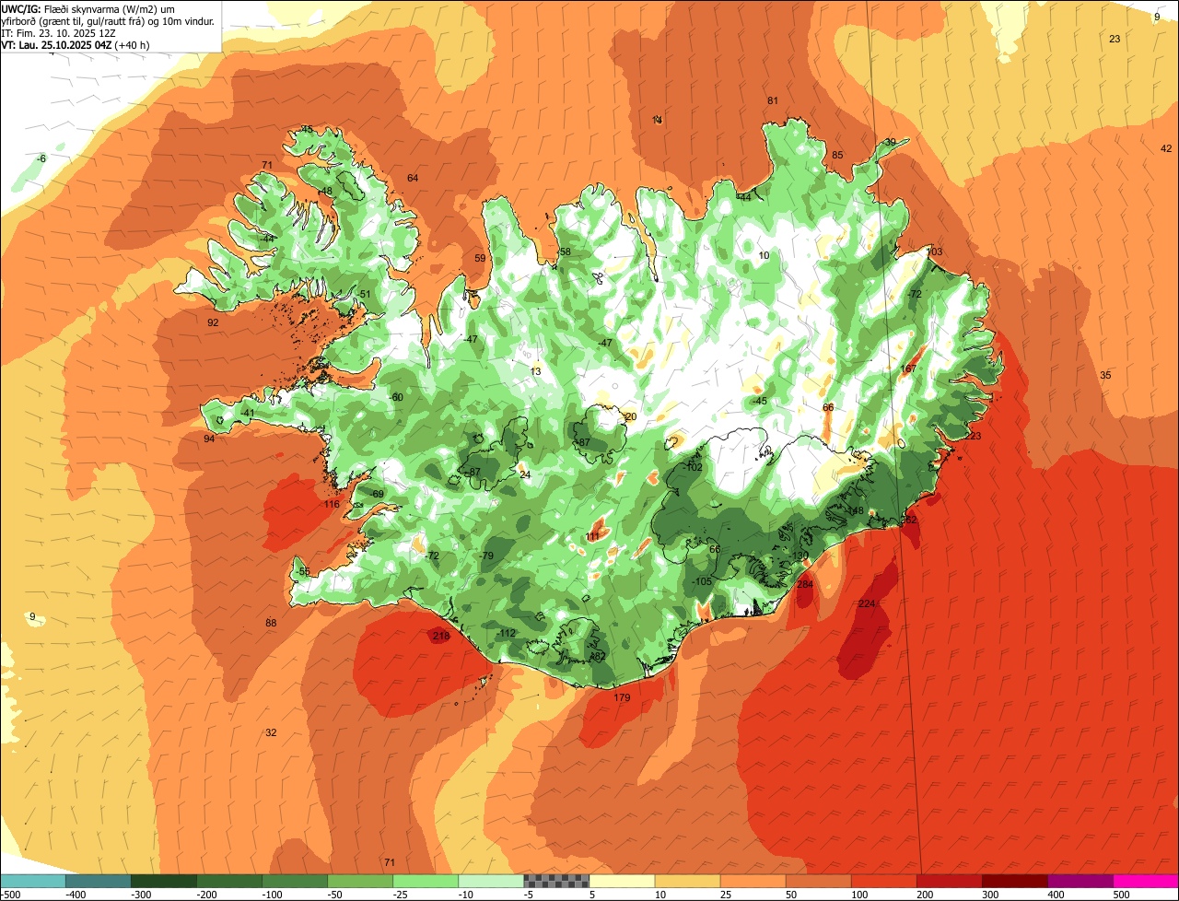
Task: Pick the legend swatch between -200 and -100
Action: pos(229,881)
